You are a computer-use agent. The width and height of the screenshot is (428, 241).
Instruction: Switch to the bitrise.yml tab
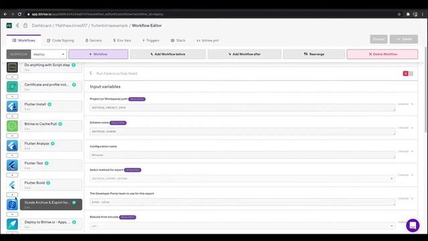208,40
